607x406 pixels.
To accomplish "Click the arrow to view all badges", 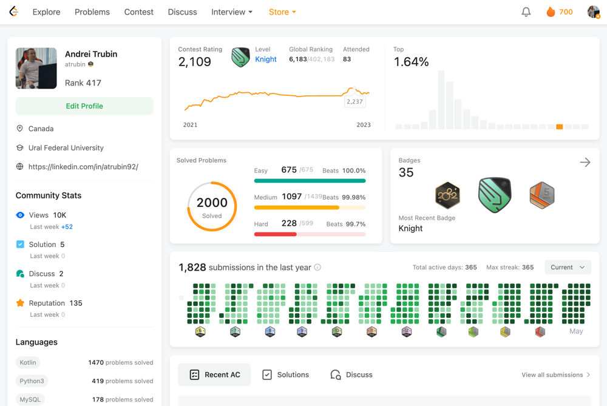I will tap(585, 162).
